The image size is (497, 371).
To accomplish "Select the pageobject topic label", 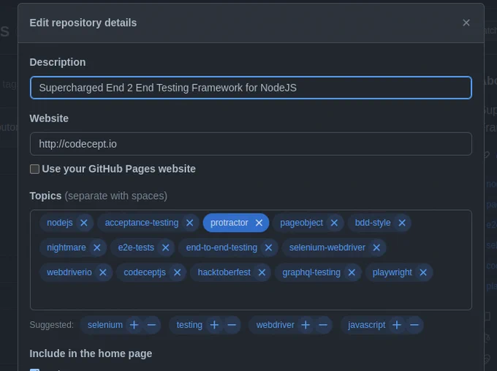I will (301, 222).
